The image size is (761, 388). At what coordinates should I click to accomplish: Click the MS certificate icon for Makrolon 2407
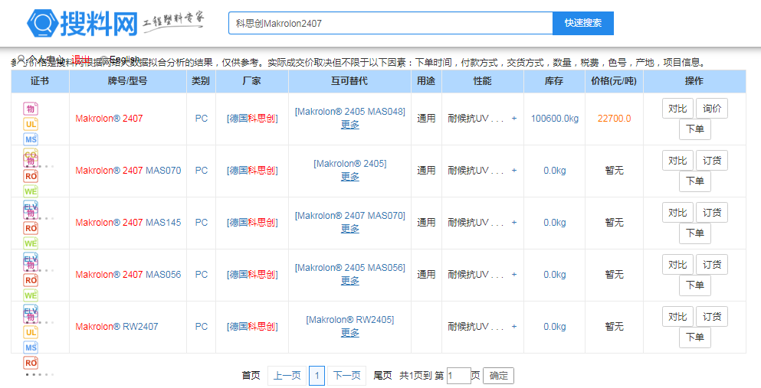click(x=31, y=139)
